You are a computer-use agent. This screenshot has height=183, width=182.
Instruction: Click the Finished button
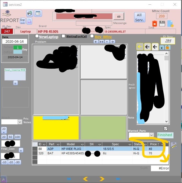click(x=165, y=135)
